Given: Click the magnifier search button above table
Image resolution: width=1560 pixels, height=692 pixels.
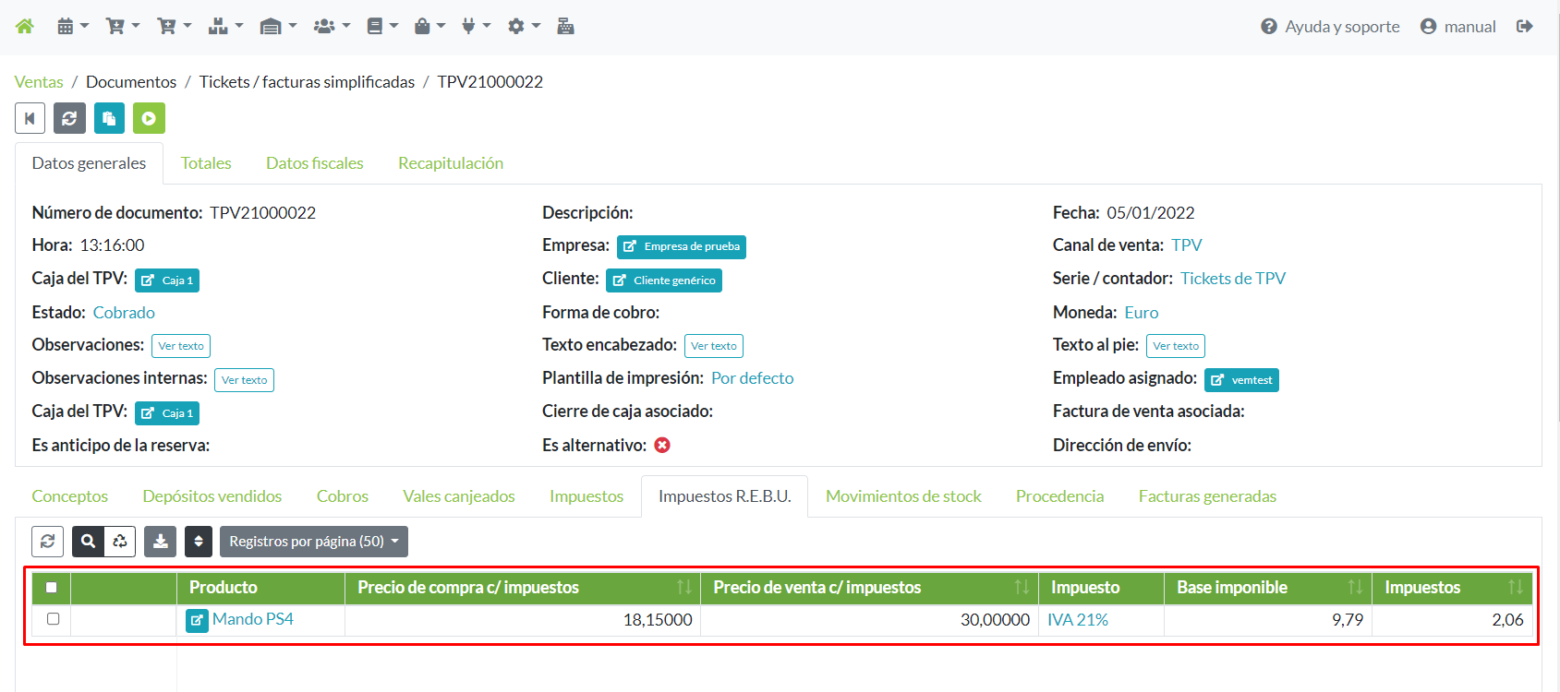Looking at the screenshot, I should pyautogui.click(x=88, y=542).
